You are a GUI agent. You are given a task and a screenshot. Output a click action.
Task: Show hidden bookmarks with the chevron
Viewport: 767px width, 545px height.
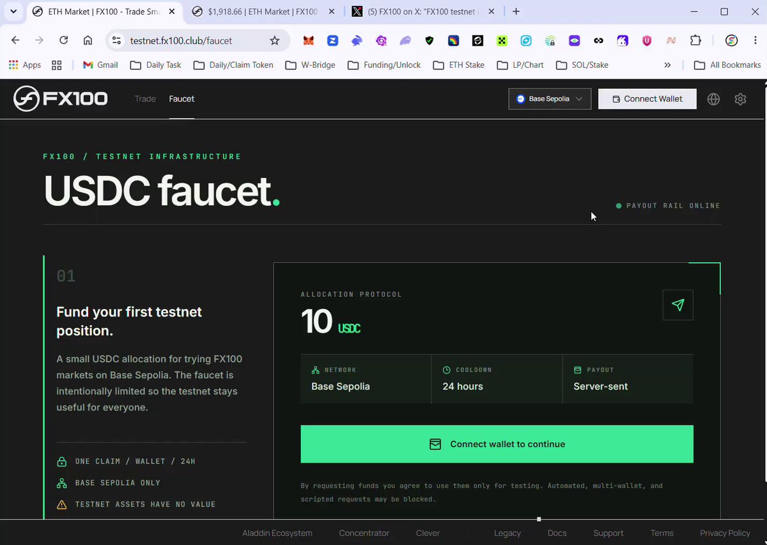[x=667, y=65]
